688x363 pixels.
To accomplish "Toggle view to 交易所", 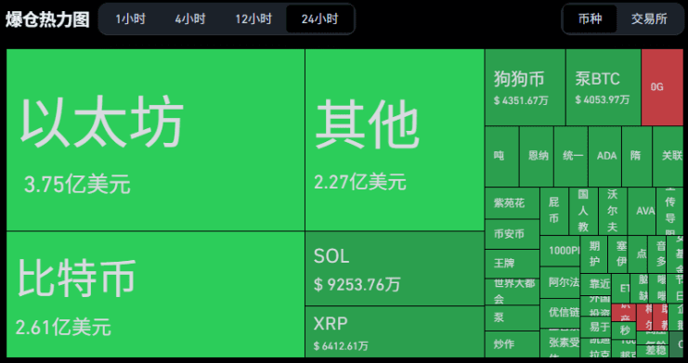I will click(649, 19).
